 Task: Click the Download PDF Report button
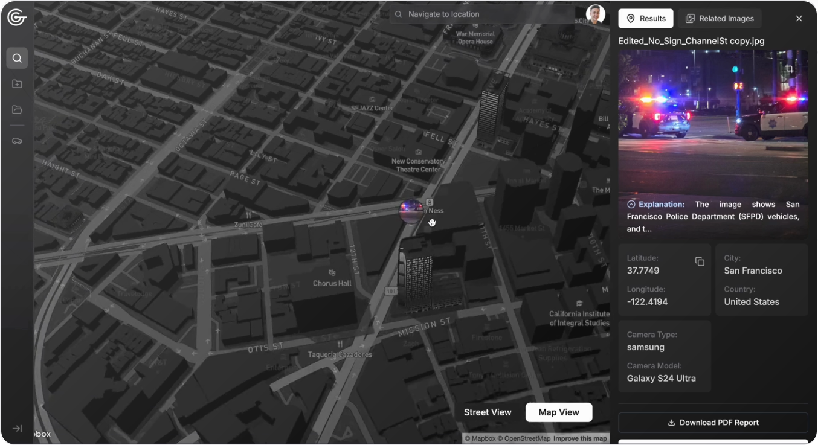coord(713,423)
